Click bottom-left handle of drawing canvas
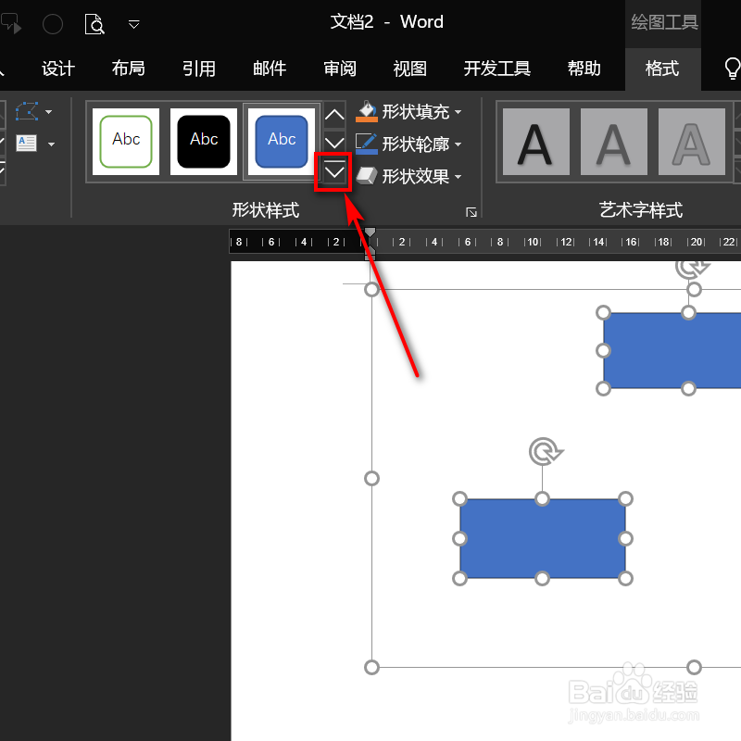Viewport: 741px width, 741px height. [x=372, y=667]
